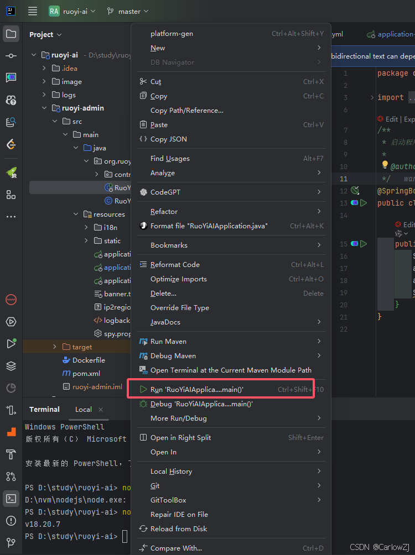Expand the image folder

pyautogui.click(x=44, y=81)
